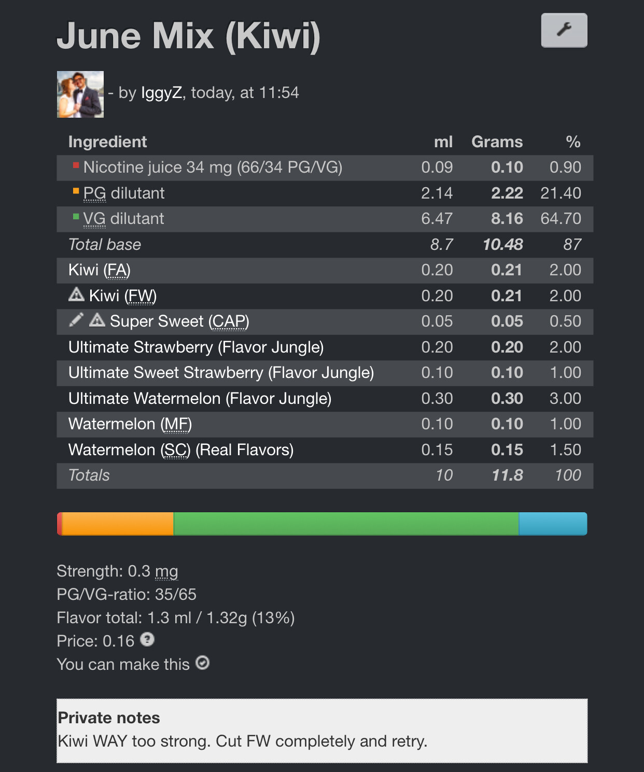This screenshot has height=772, width=644.
Task: Click the warning icon beside Super Sweet (CAP)
Action: [97, 320]
